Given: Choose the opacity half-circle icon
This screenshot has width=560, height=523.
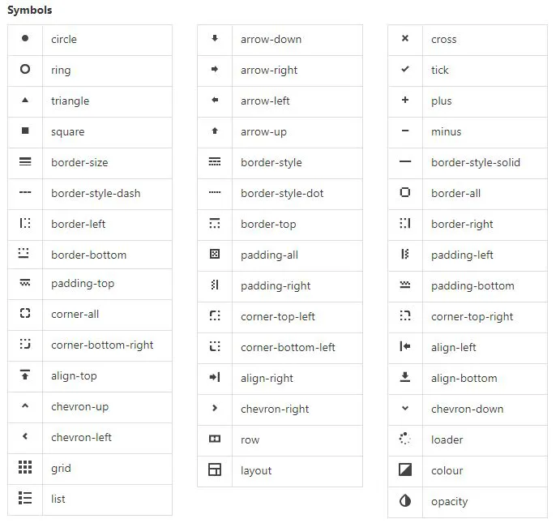Looking at the screenshot, I should coord(405,500).
